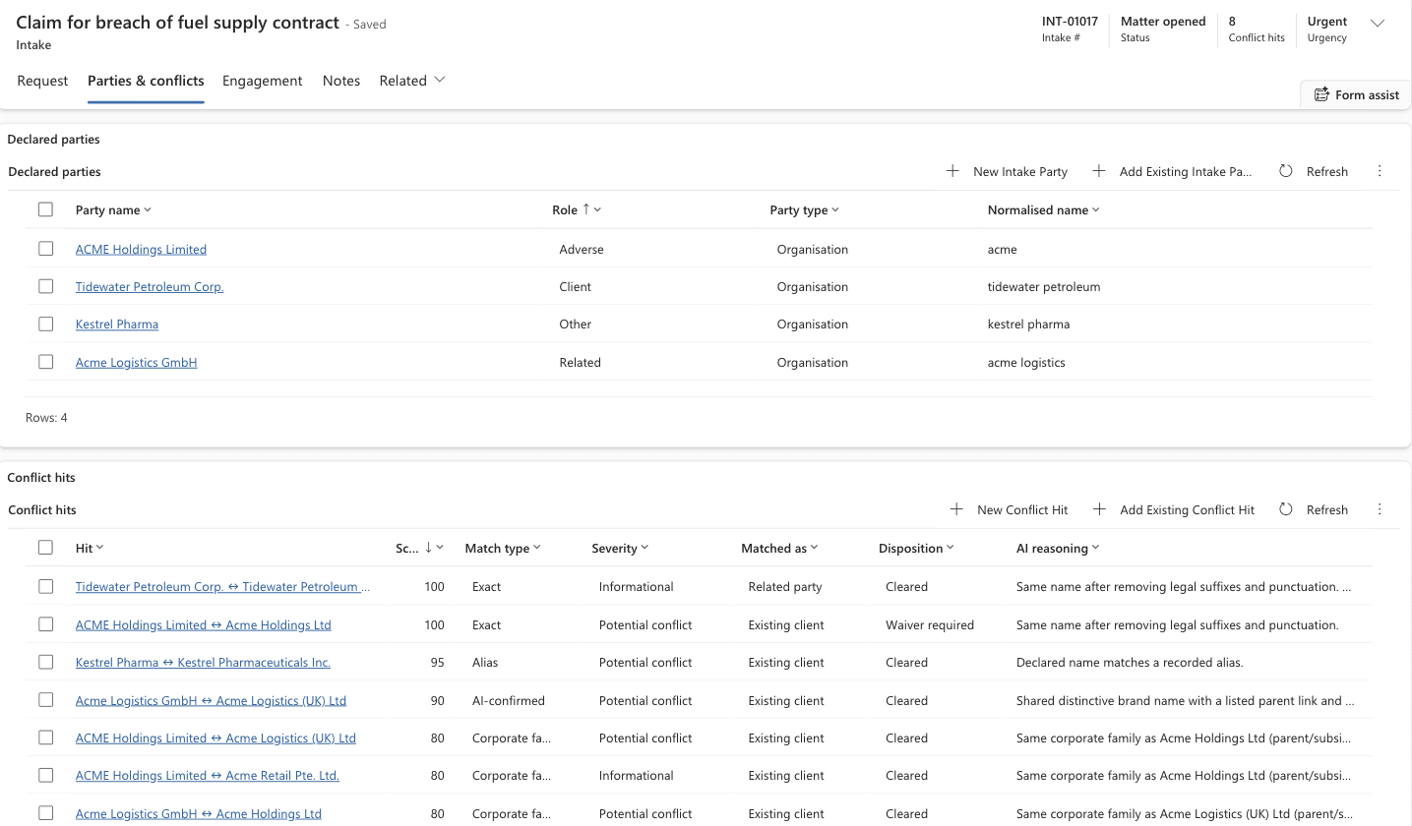This screenshot has width=1412, height=826.
Task: Open more commands for Conflict hits
Action: tap(1380, 509)
